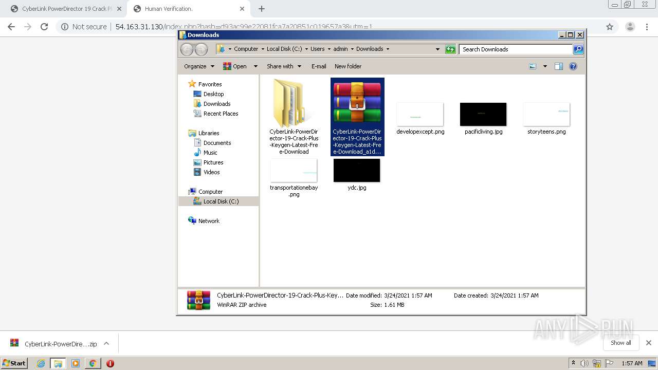Click Not secure site info indicator

pos(84,27)
